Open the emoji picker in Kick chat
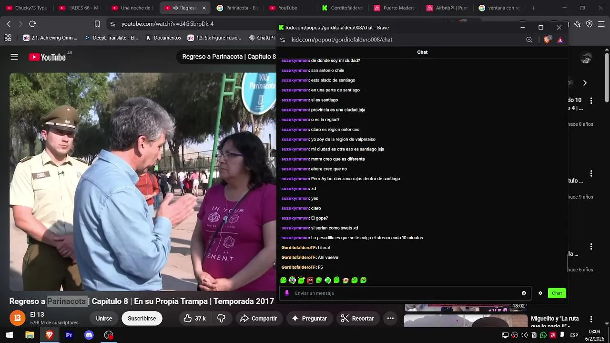The image size is (610, 343). (x=524, y=293)
